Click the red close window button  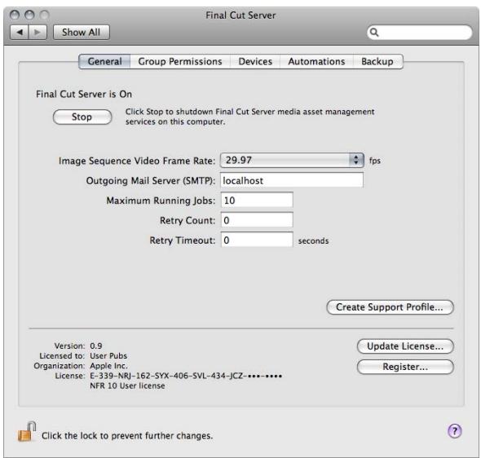coord(15,15)
